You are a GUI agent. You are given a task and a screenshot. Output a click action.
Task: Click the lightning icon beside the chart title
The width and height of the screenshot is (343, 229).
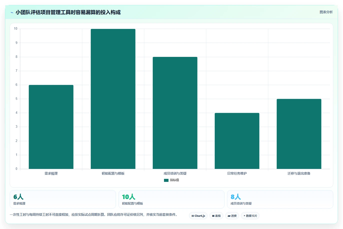[x=12, y=12]
